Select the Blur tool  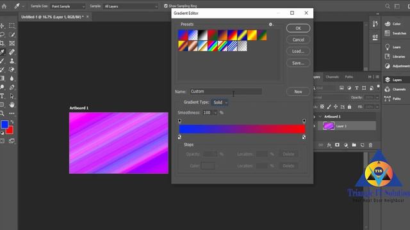(12, 79)
